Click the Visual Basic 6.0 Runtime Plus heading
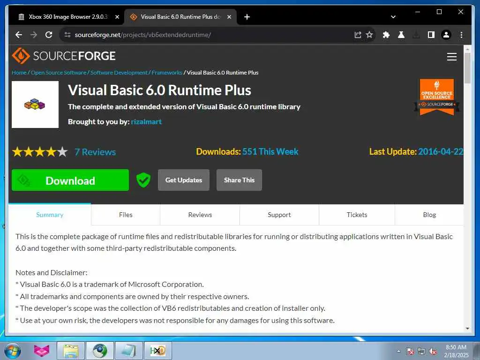Image resolution: width=480 pixels, height=360 pixels. click(159, 90)
